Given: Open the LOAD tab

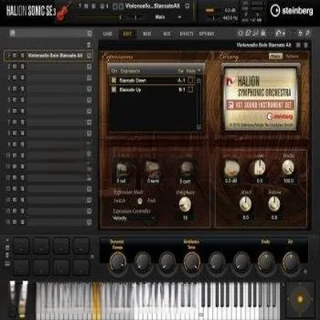Looking at the screenshot, I should [x=108, y=34].
